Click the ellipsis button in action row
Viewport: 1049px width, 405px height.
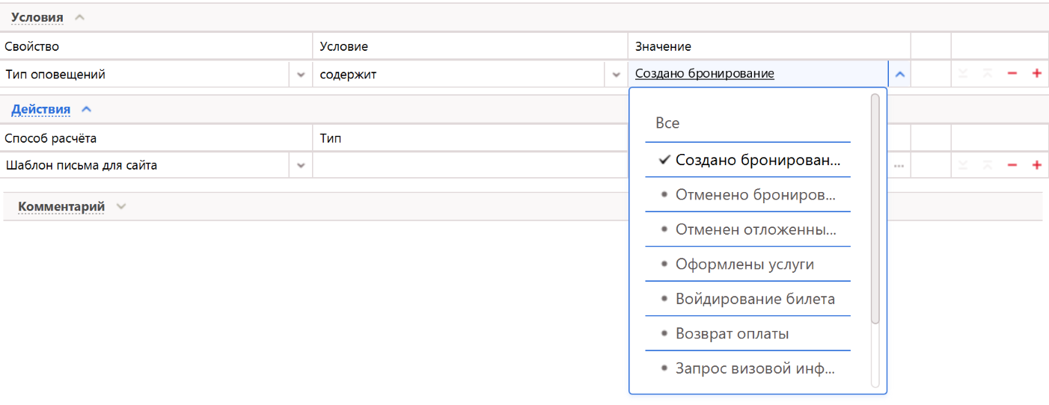tap(899, 165)
